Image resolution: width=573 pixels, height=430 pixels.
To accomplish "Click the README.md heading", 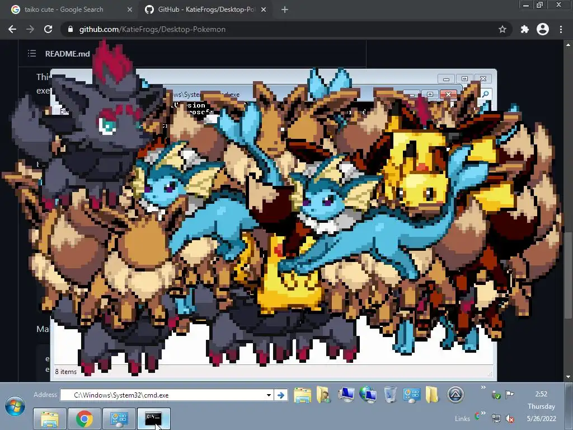I will click(x=67, y=54).
